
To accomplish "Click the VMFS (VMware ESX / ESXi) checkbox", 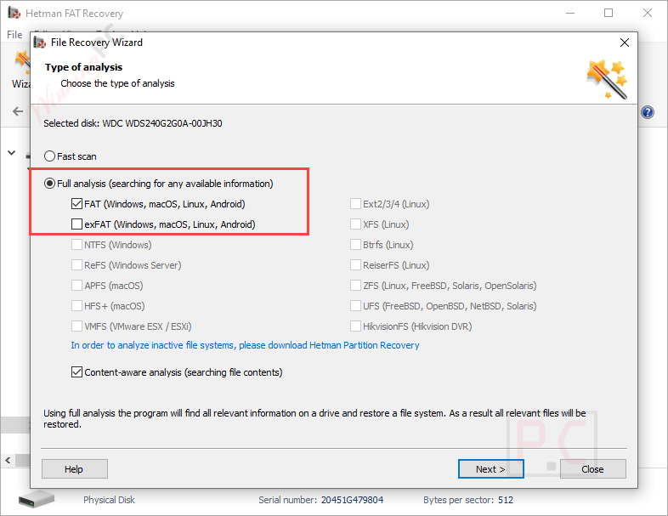I will (x=76, y=326).
